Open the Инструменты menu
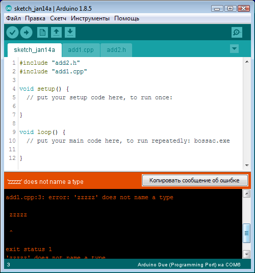Viewport: 255px width, 273px height. (x=90, y=18)
